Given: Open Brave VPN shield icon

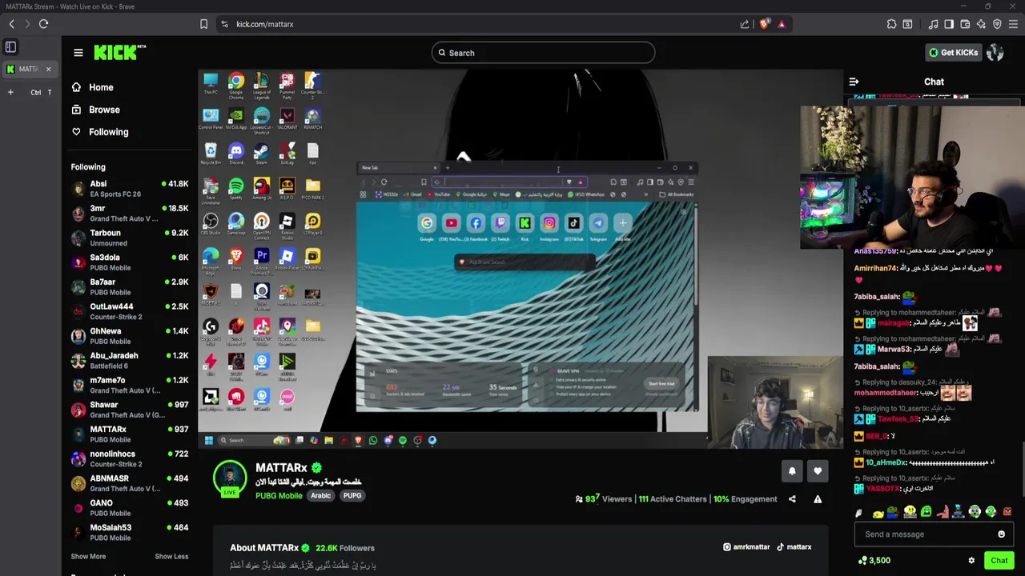Looking at the screenshot, I should (x=997, y=24).
